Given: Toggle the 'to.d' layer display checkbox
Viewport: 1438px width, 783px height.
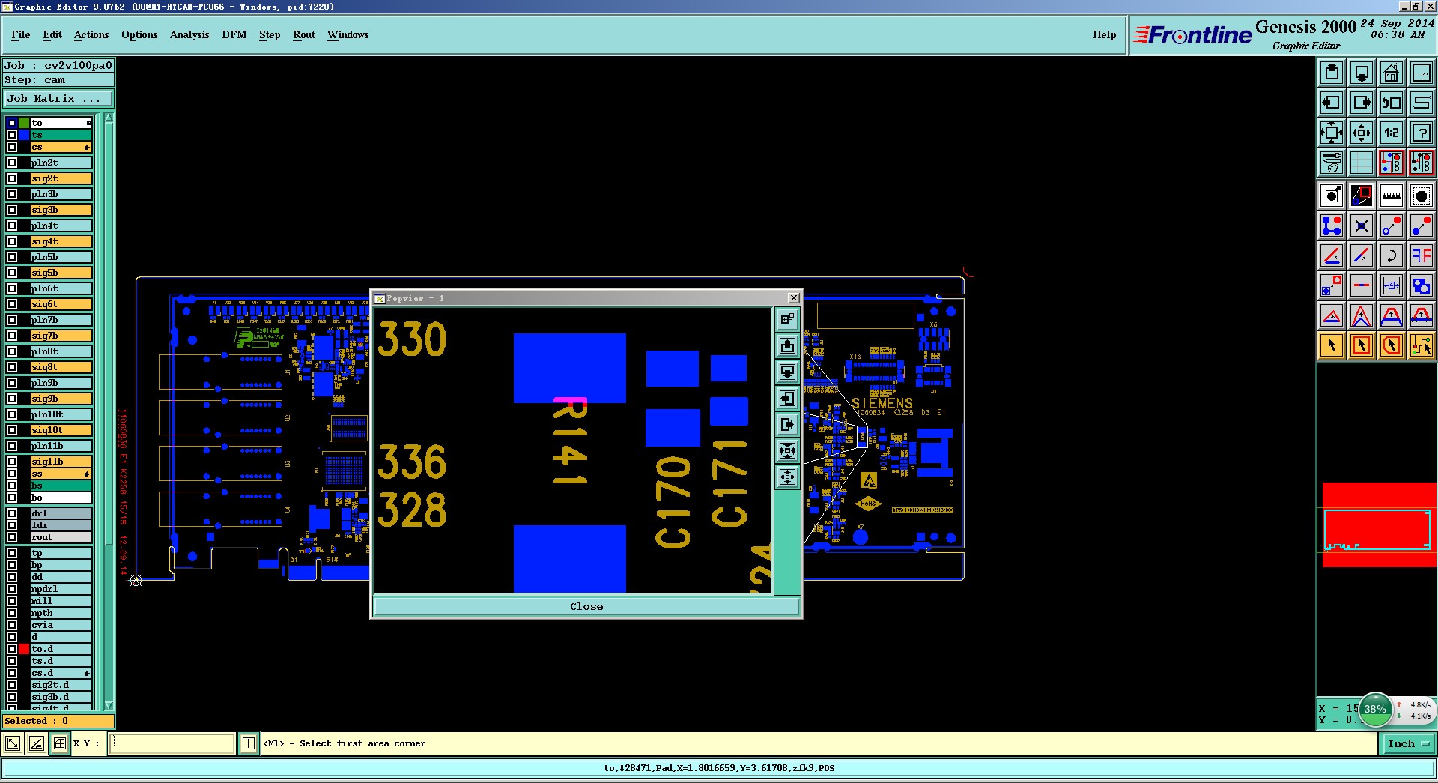Looking at the screenshot, I should (x=12, y=649).
